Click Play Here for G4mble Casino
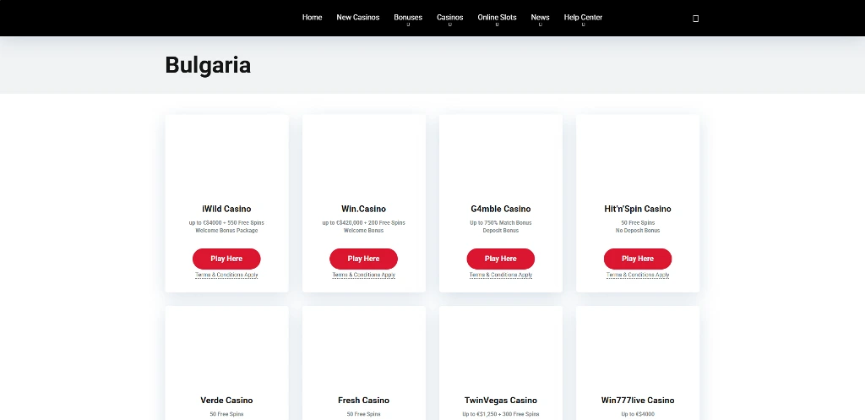865x420 pixels. [x=500, y=259]
